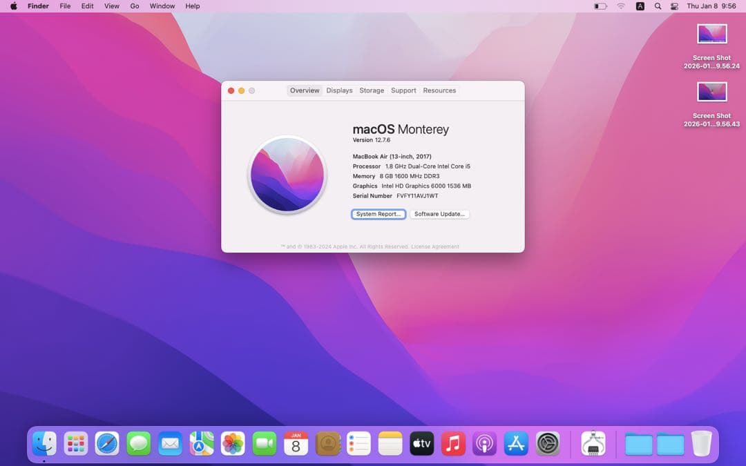Image resolution: width=746 pixels, height=466 pixels.
Task: Switch to the Displays tab
Action: (338, 90)
